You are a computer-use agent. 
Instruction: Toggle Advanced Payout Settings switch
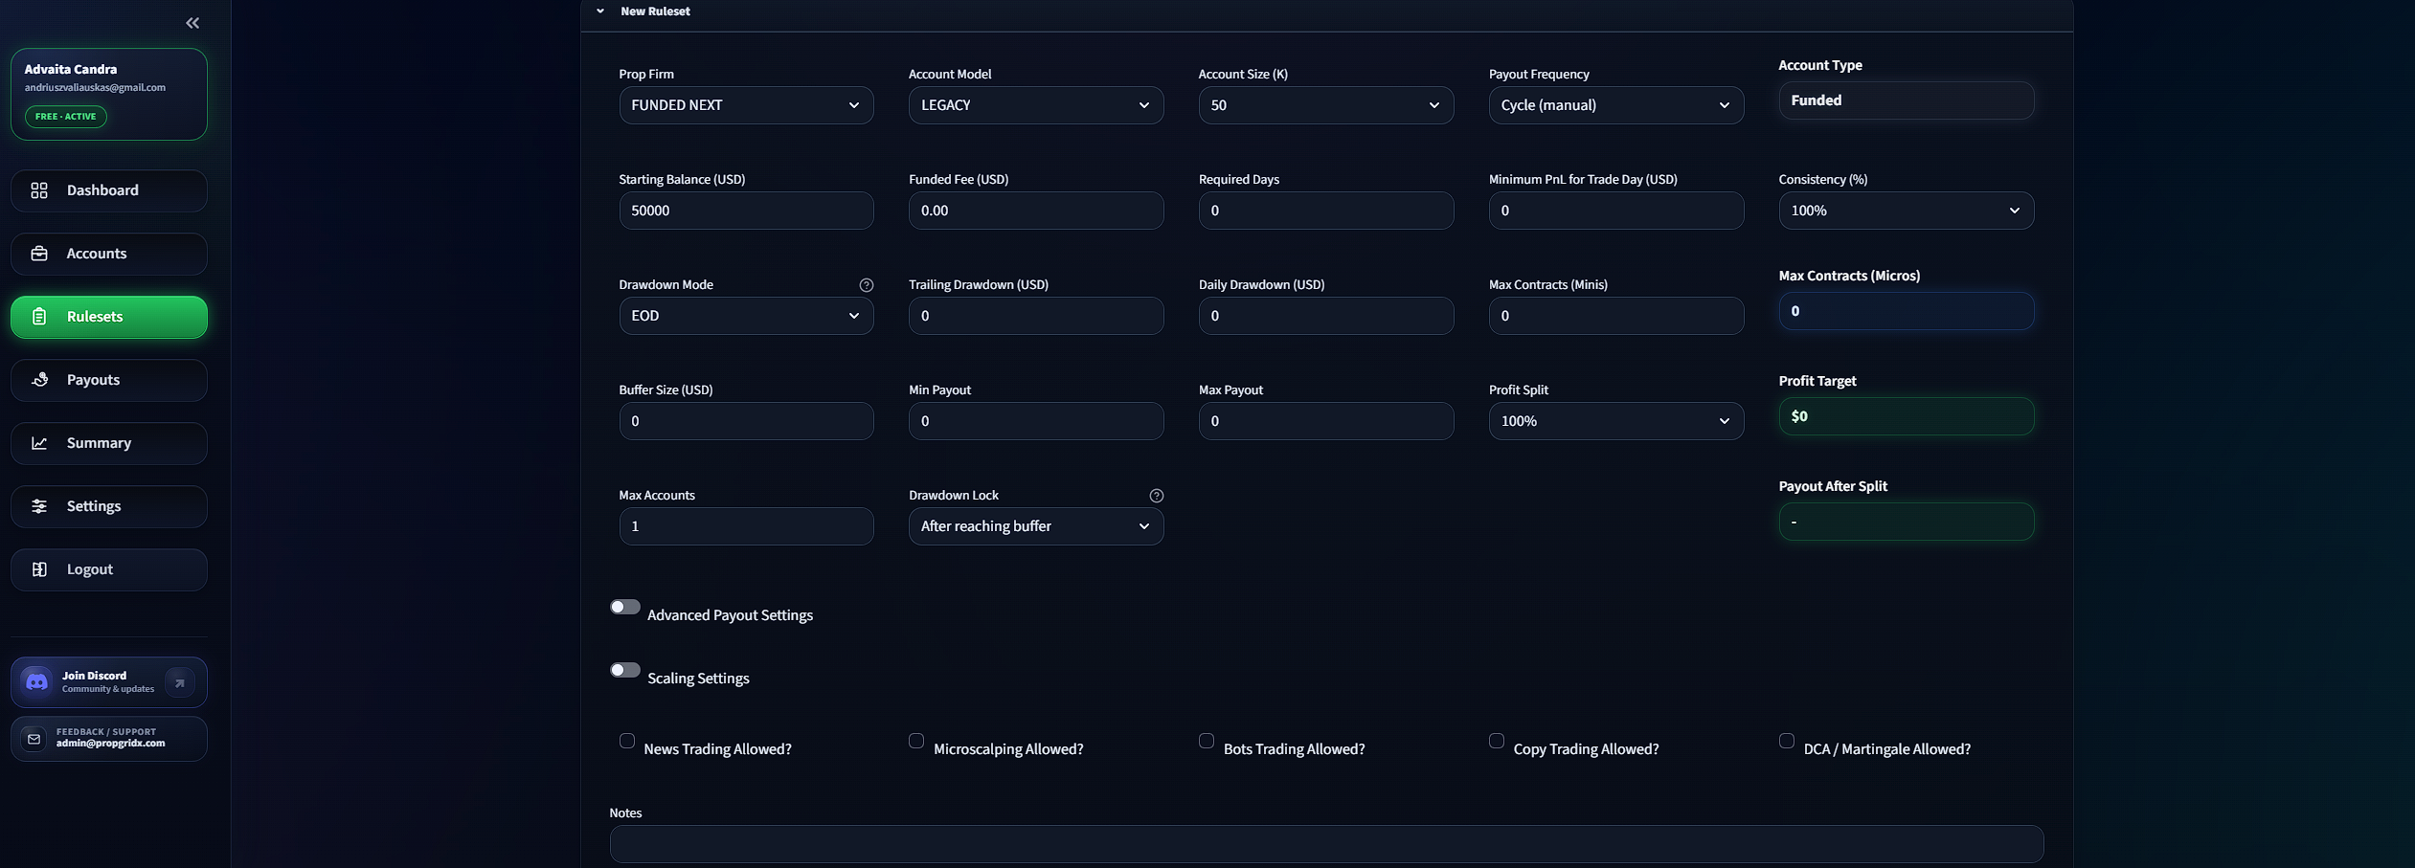tap(625, 607)
